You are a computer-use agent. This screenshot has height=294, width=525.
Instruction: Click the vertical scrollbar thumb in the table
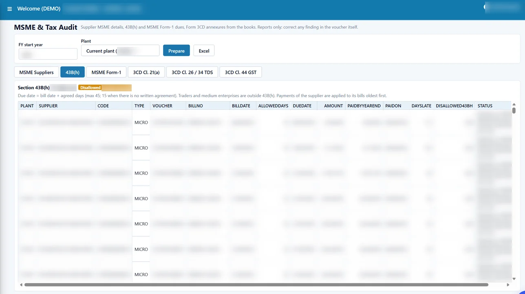pos(514,111)
